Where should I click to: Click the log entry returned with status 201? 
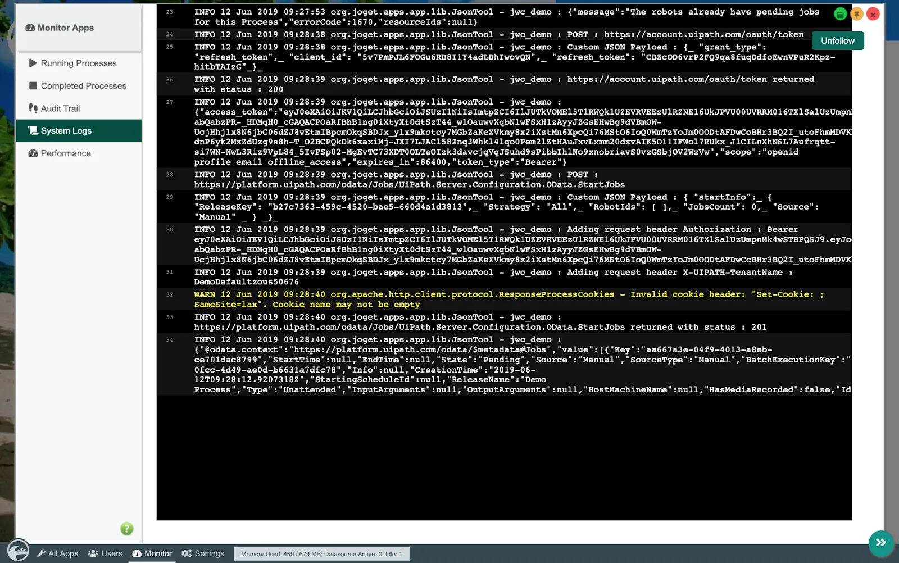pos(505,322)
